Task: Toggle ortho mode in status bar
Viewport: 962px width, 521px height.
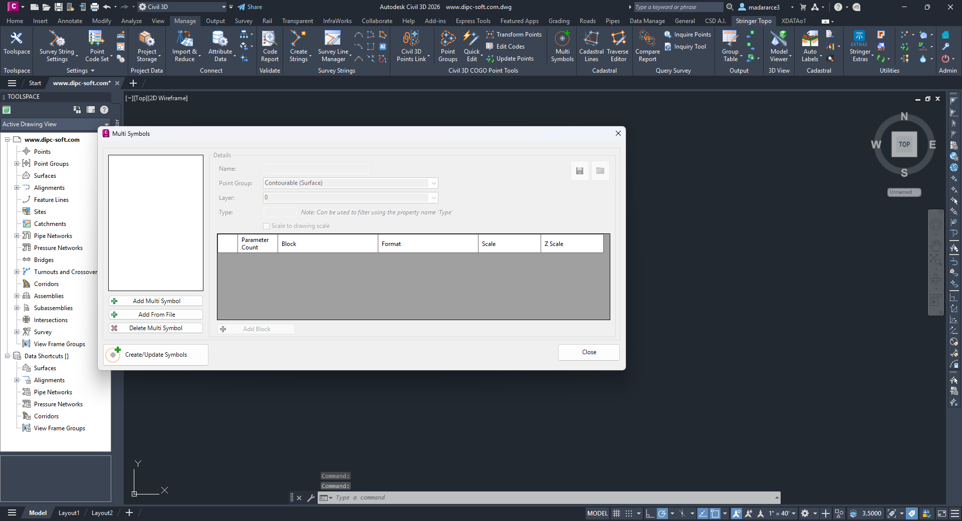Action: click(650, 513)
